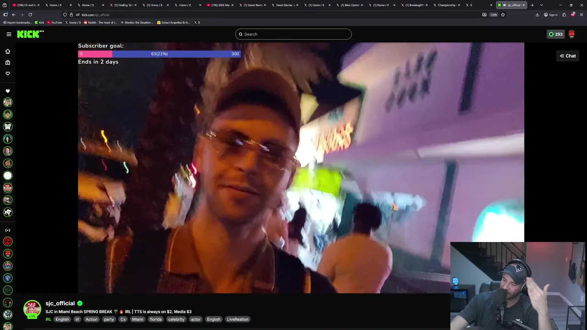
Task: Open the browser extensions puzzle icon
Action: (x=564, y=15)
